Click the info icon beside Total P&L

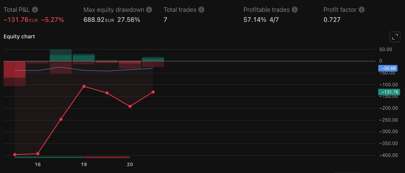click(x=35, y=10)
